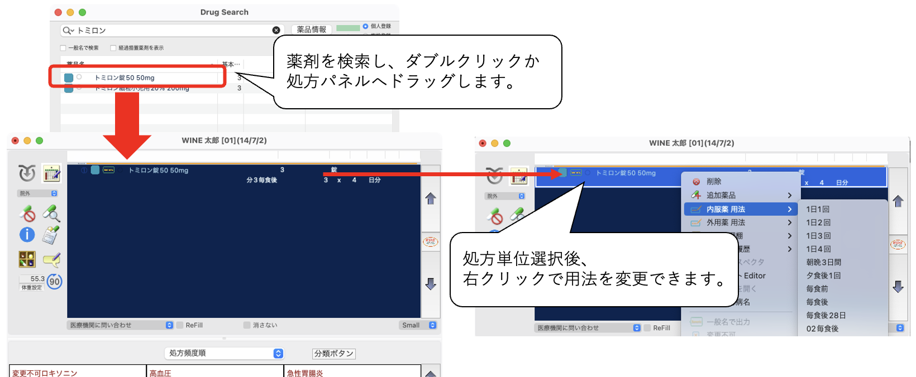Click the WINE logo icon in the WINE window without the menu
This screenshot has width=916, height=377.
click(x=431, y=241)
